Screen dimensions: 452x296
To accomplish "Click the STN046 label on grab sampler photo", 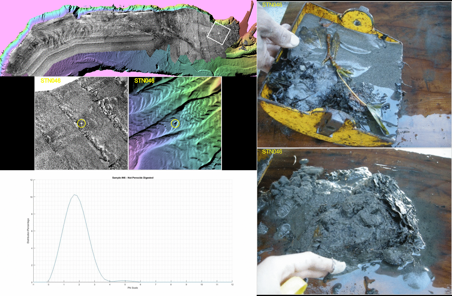I will [x=272, y=5].
